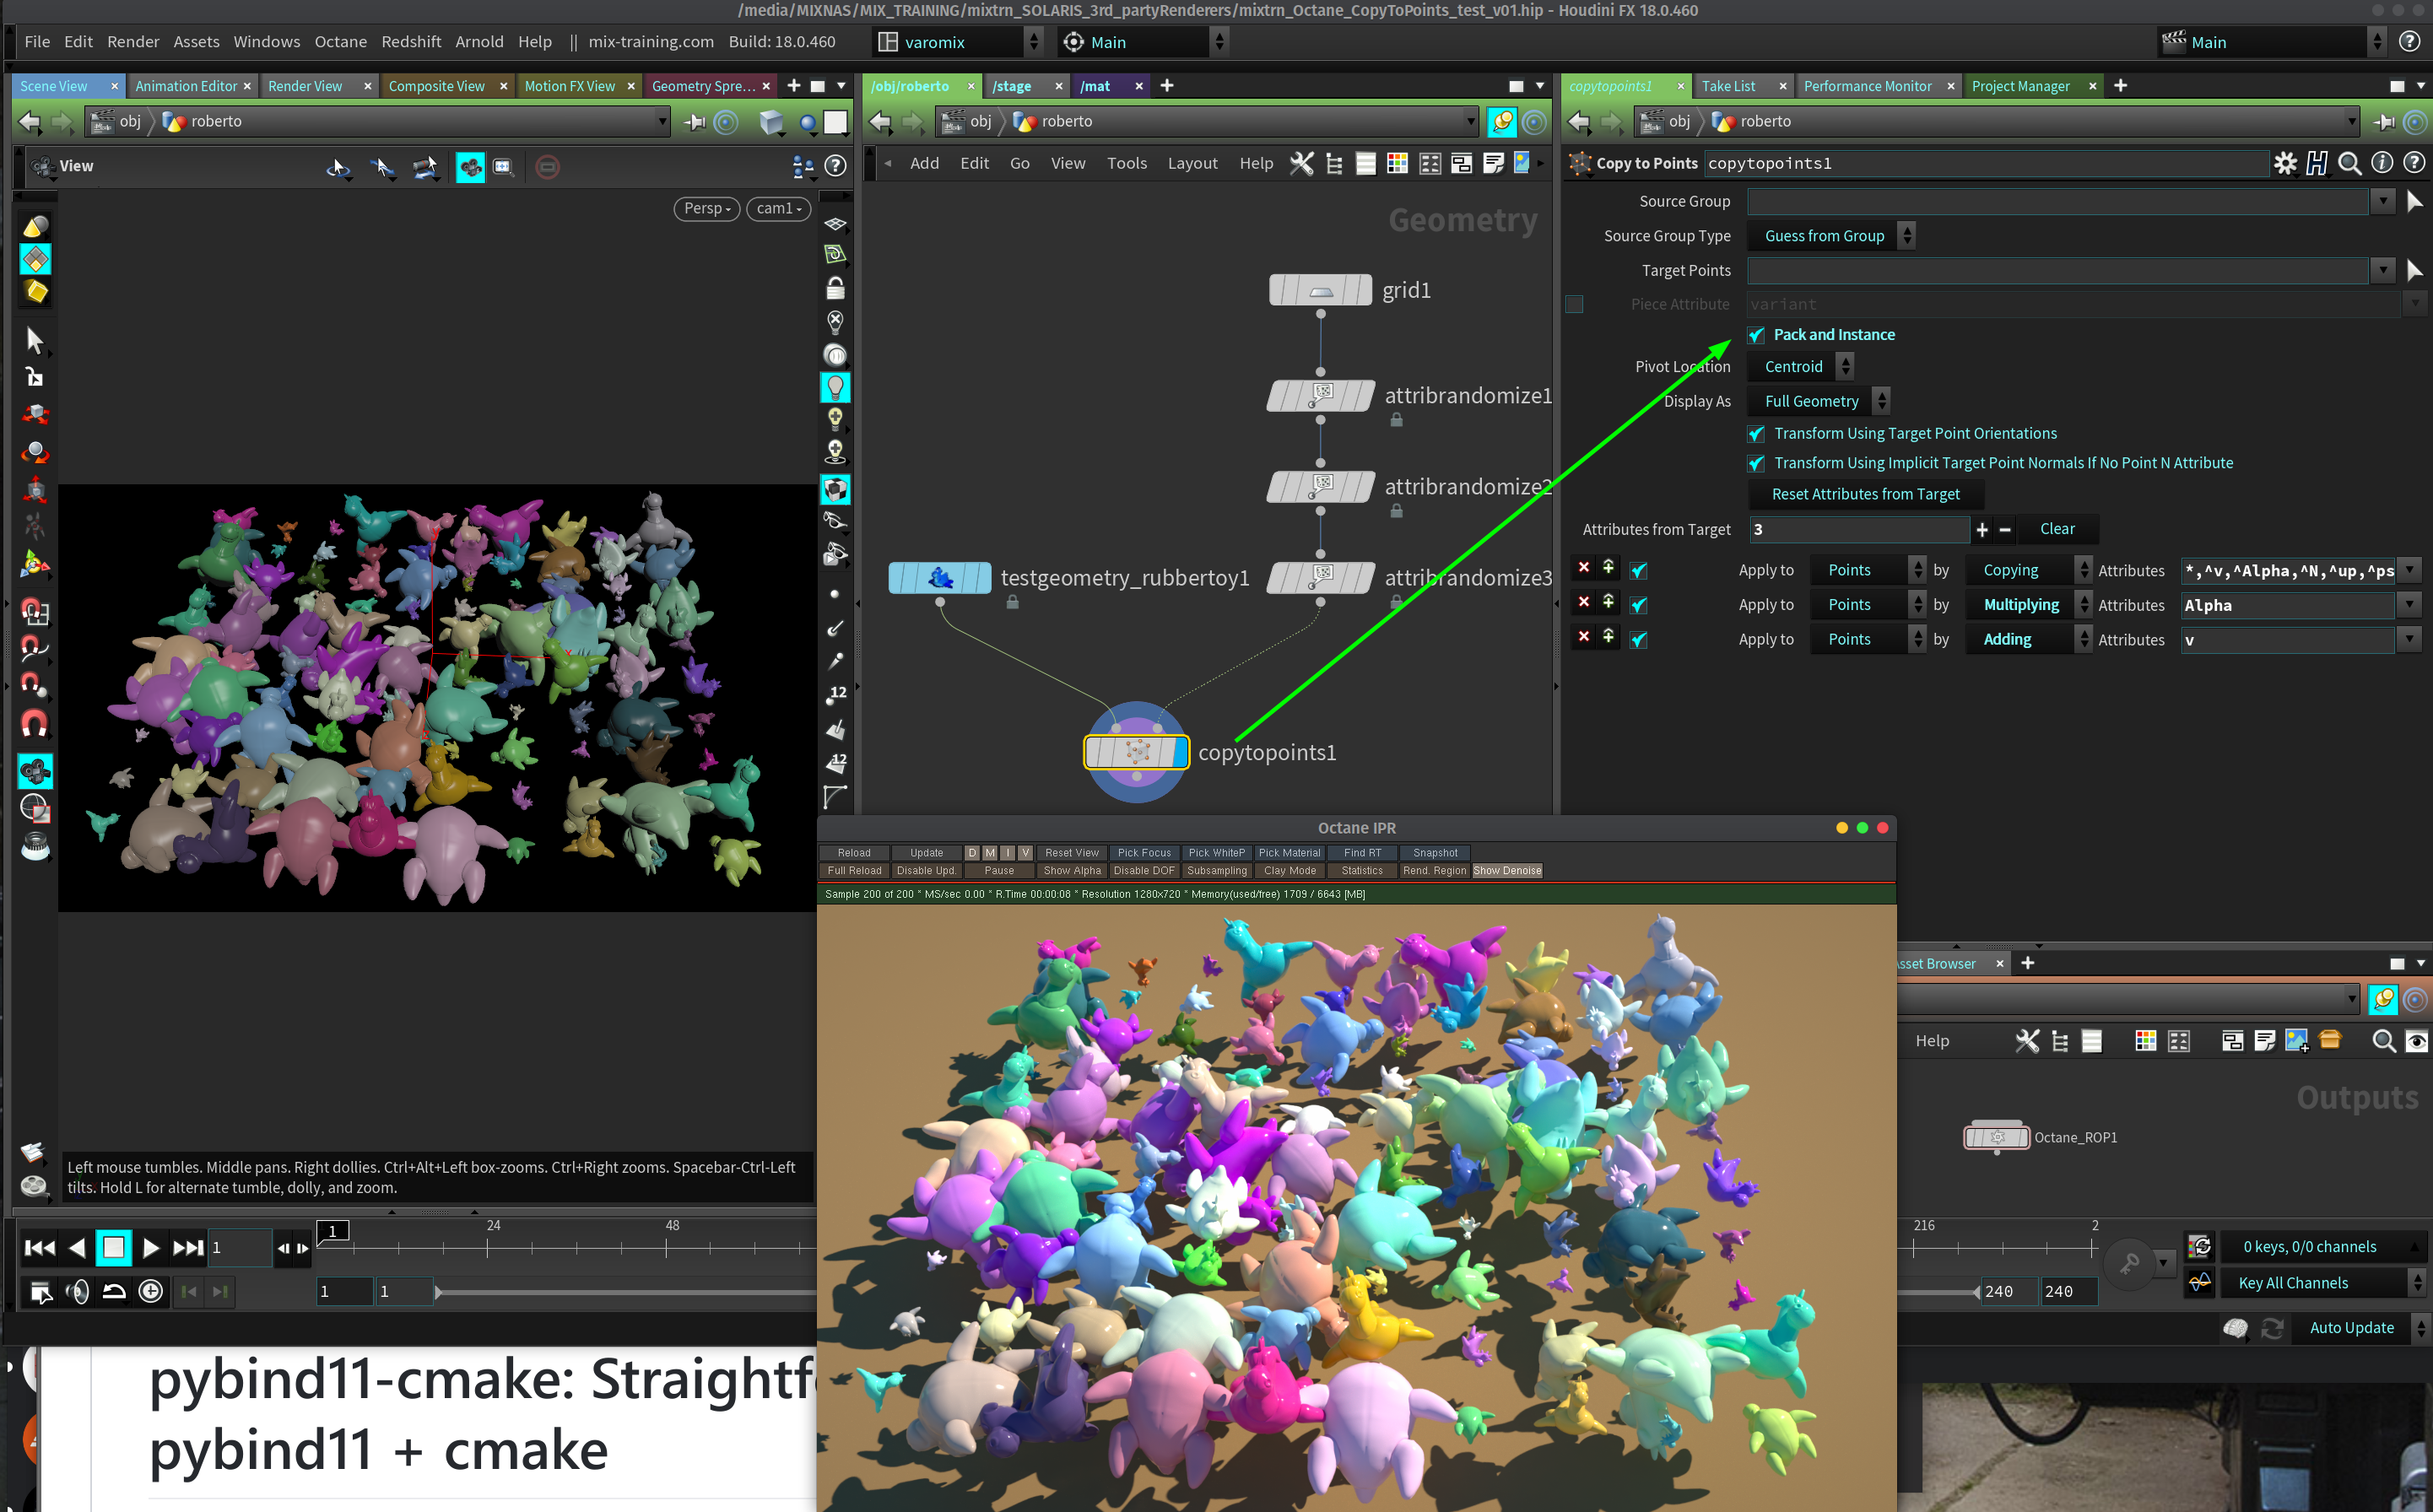The height and width of the screenshot is (1512, 2433).
Task: Stop playback button
Action: [113, 1247]
